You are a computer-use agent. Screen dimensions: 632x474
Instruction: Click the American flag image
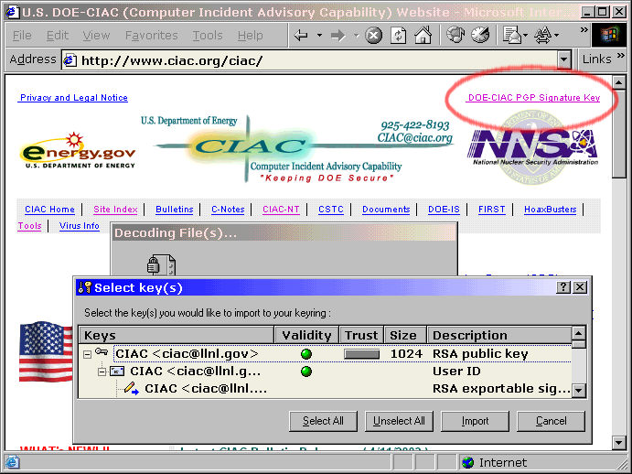pyautogui.click(x=46, y=351)
